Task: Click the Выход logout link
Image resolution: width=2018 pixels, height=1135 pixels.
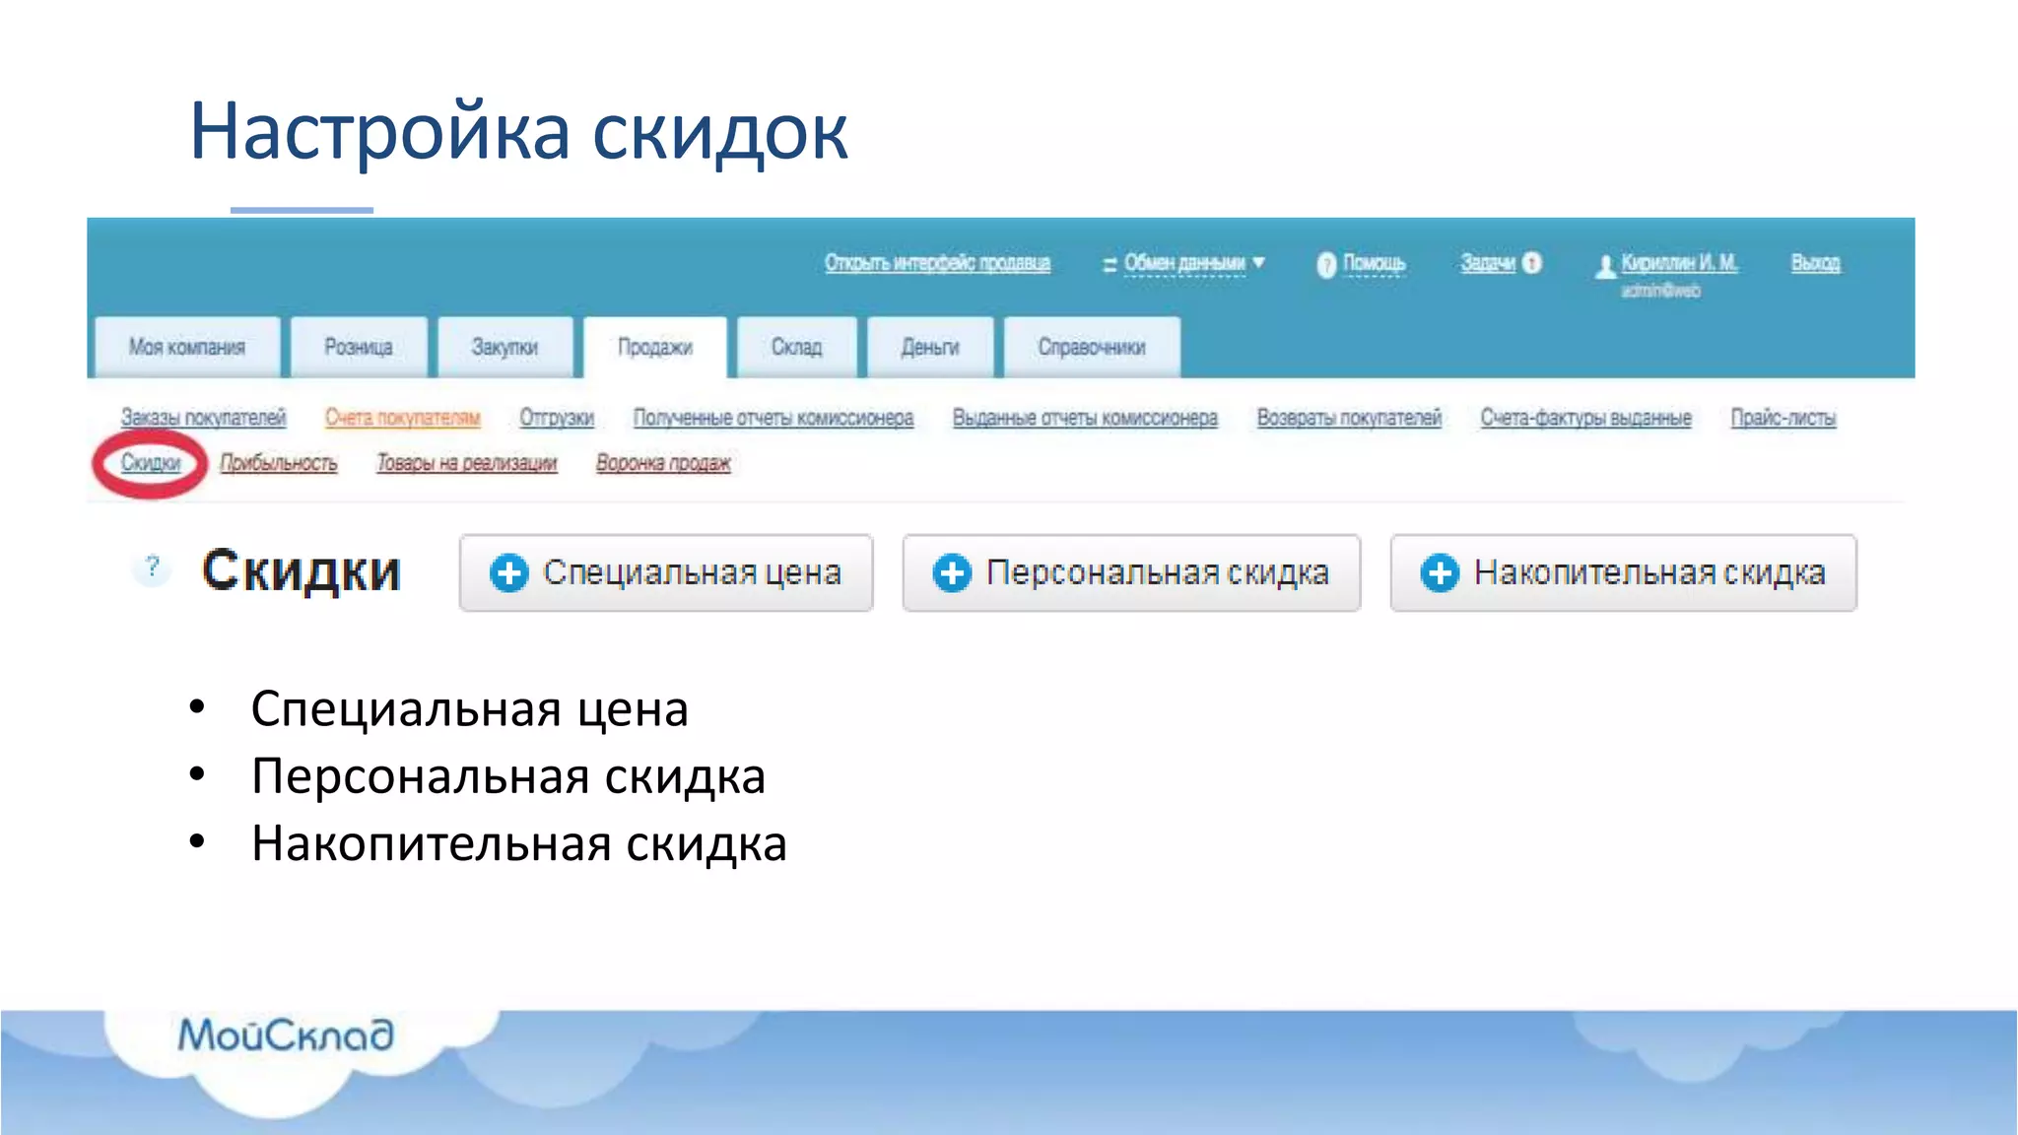Action: pyautogui.click(x=1816, y=263)
